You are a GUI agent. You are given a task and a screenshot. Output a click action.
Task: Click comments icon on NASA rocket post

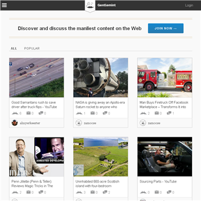105,113
